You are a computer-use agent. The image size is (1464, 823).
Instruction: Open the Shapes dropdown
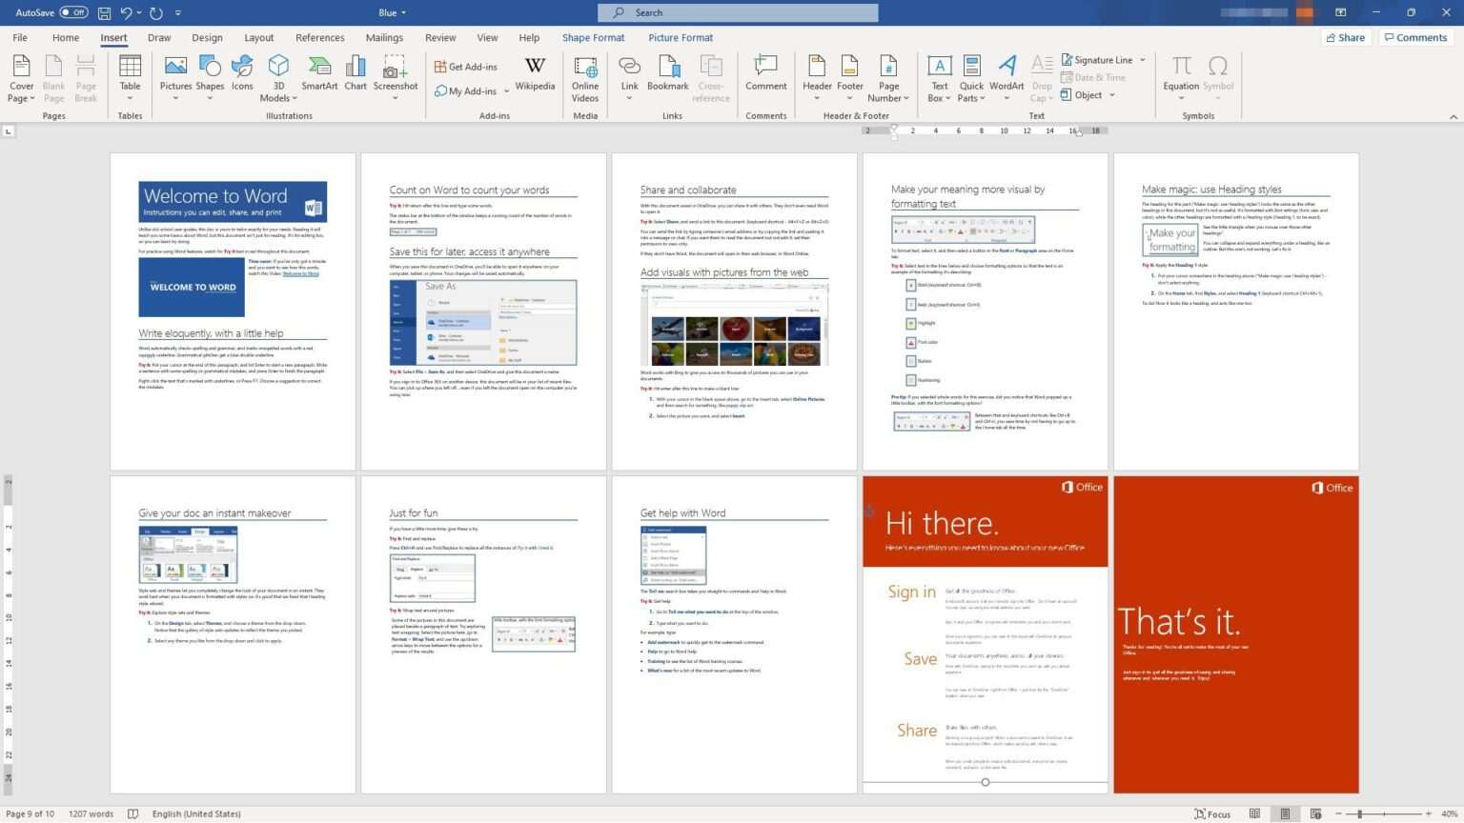(x=210, y=76)
